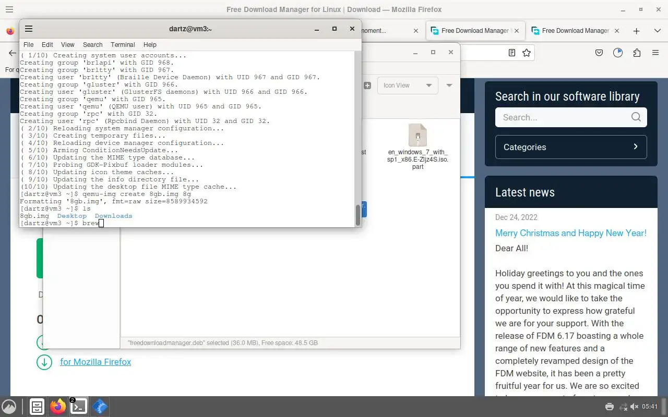Viewport: 668px width, 417px height.
Task: Open the terminal View menu
Action: point(68,45)
